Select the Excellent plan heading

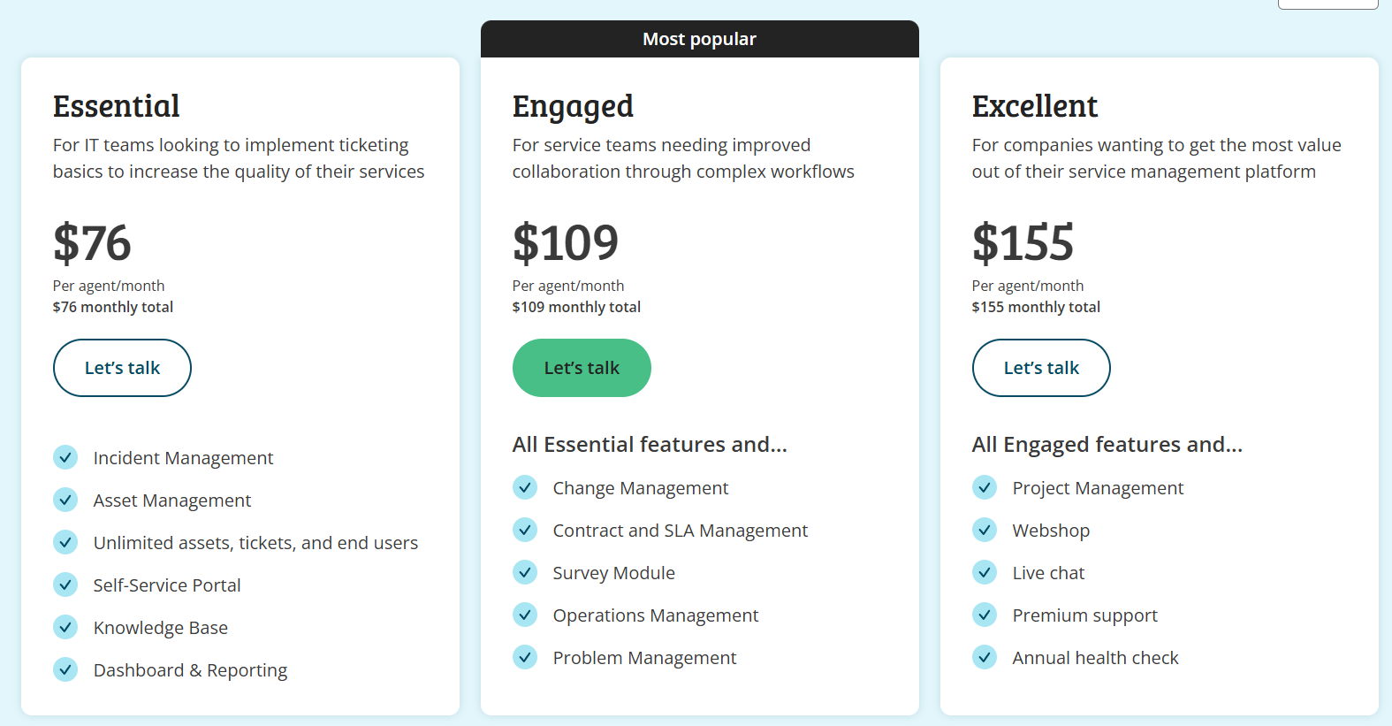click(1034, 106)
